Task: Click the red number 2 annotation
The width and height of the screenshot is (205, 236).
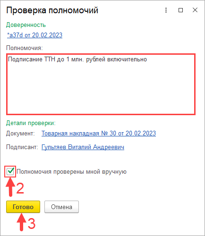Action: coord(20,188)
